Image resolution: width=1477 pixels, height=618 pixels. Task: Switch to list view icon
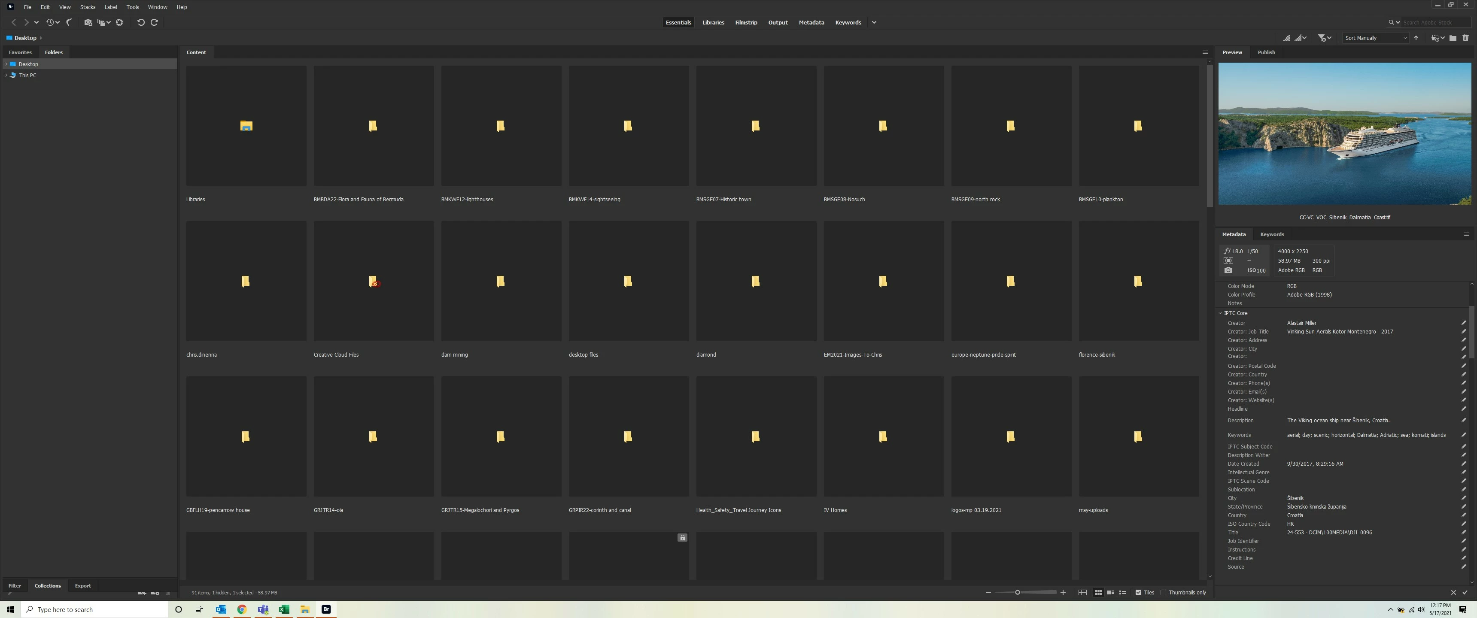(x=1123, y=592)
